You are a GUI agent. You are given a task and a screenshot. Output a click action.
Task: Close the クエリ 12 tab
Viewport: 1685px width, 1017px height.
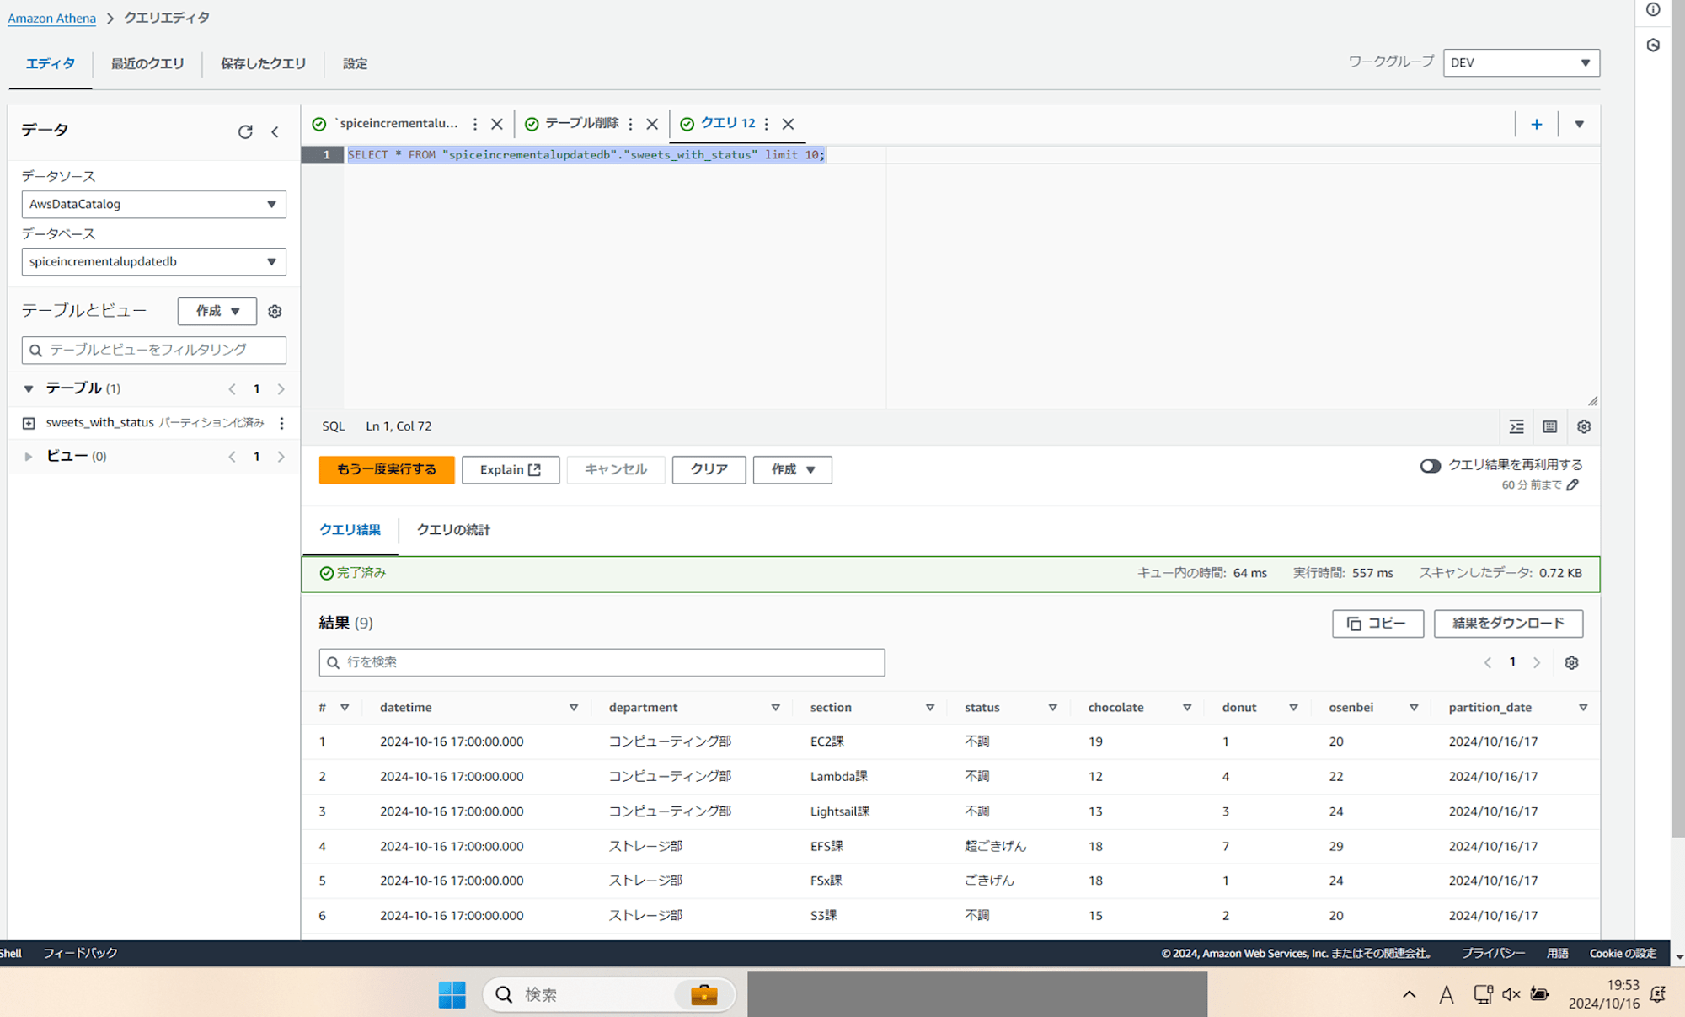(x=788, y=124)
